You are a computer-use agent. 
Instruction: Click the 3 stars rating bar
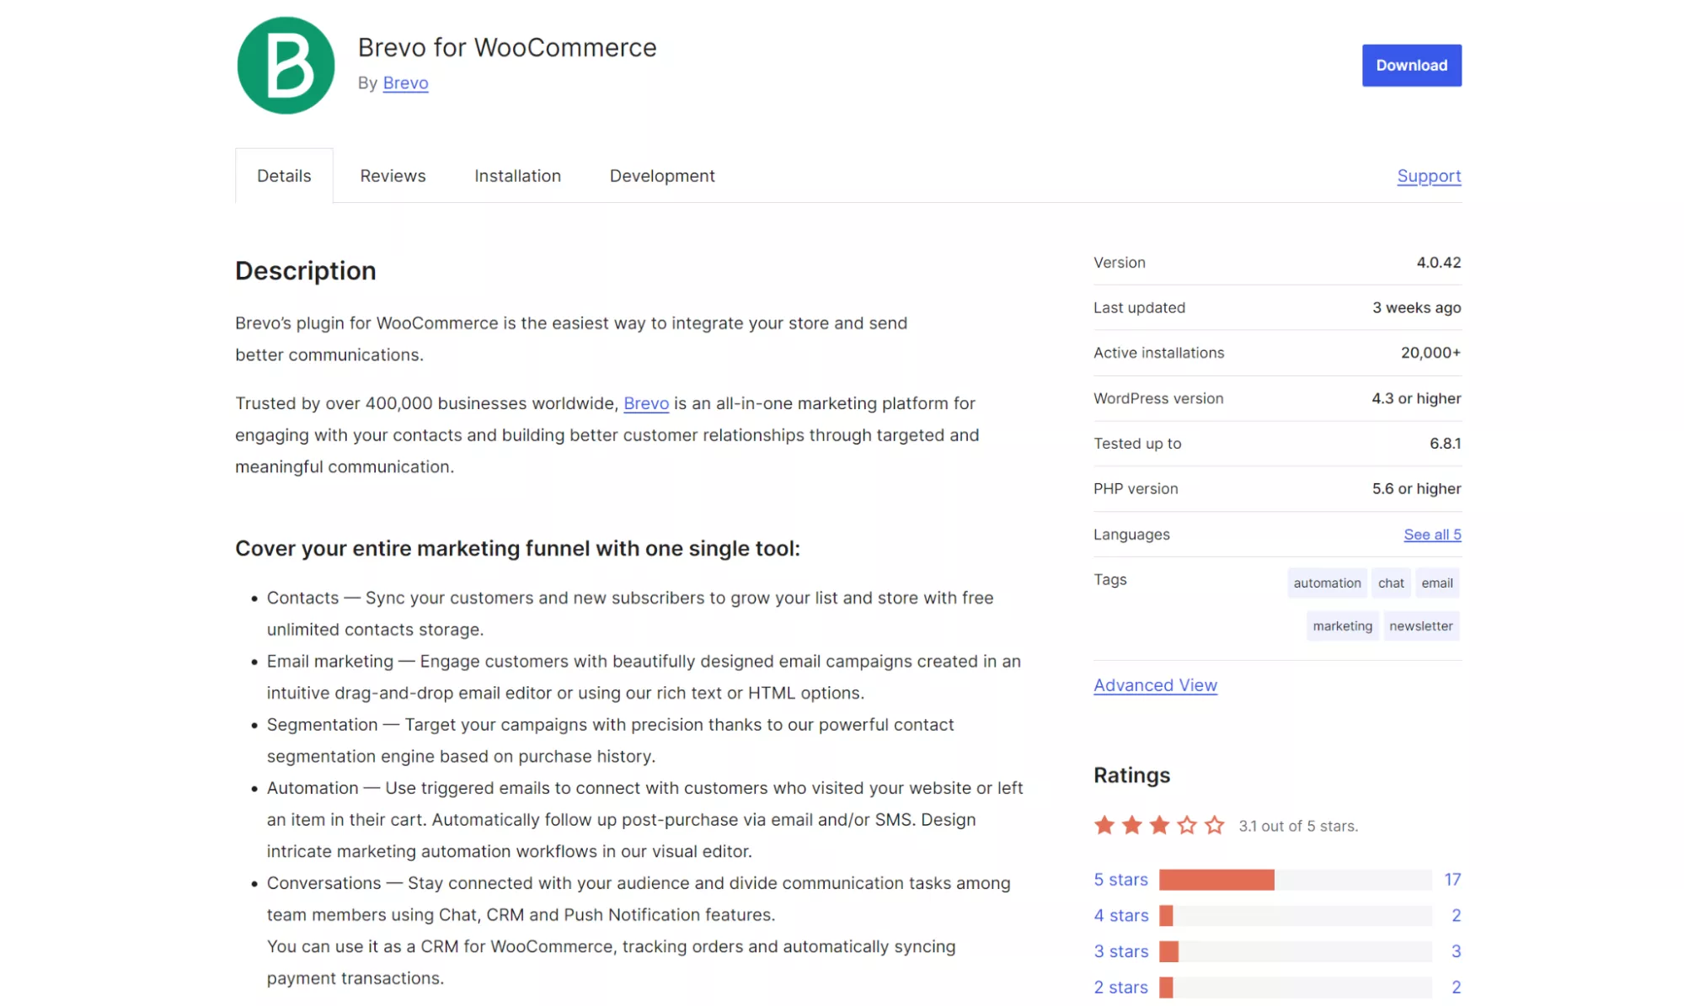(x=1295, y=951)
